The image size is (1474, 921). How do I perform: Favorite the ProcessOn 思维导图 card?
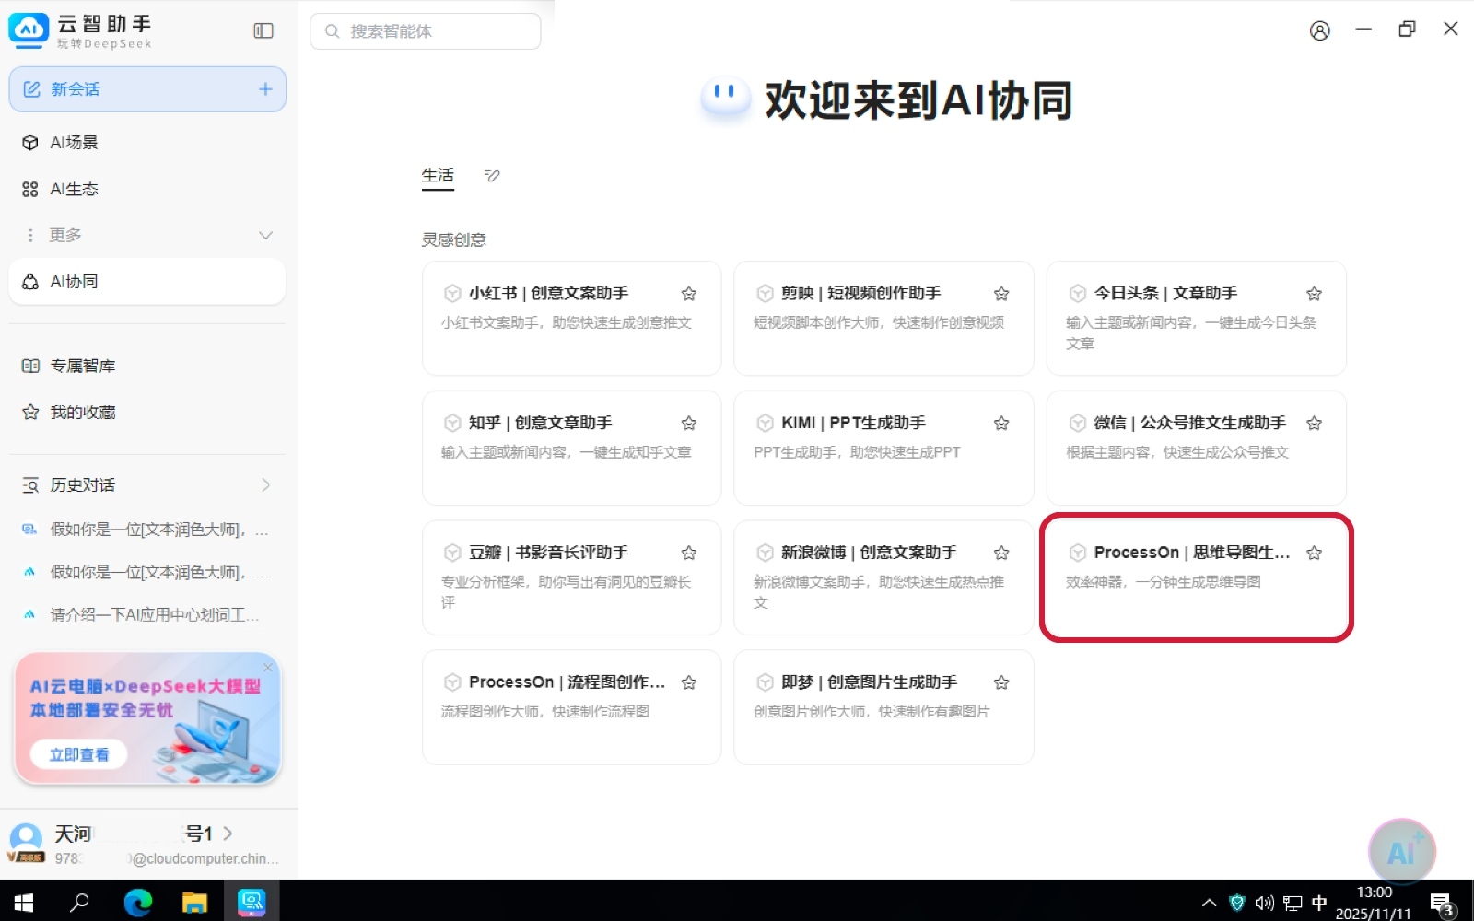tap(1314, 554)
